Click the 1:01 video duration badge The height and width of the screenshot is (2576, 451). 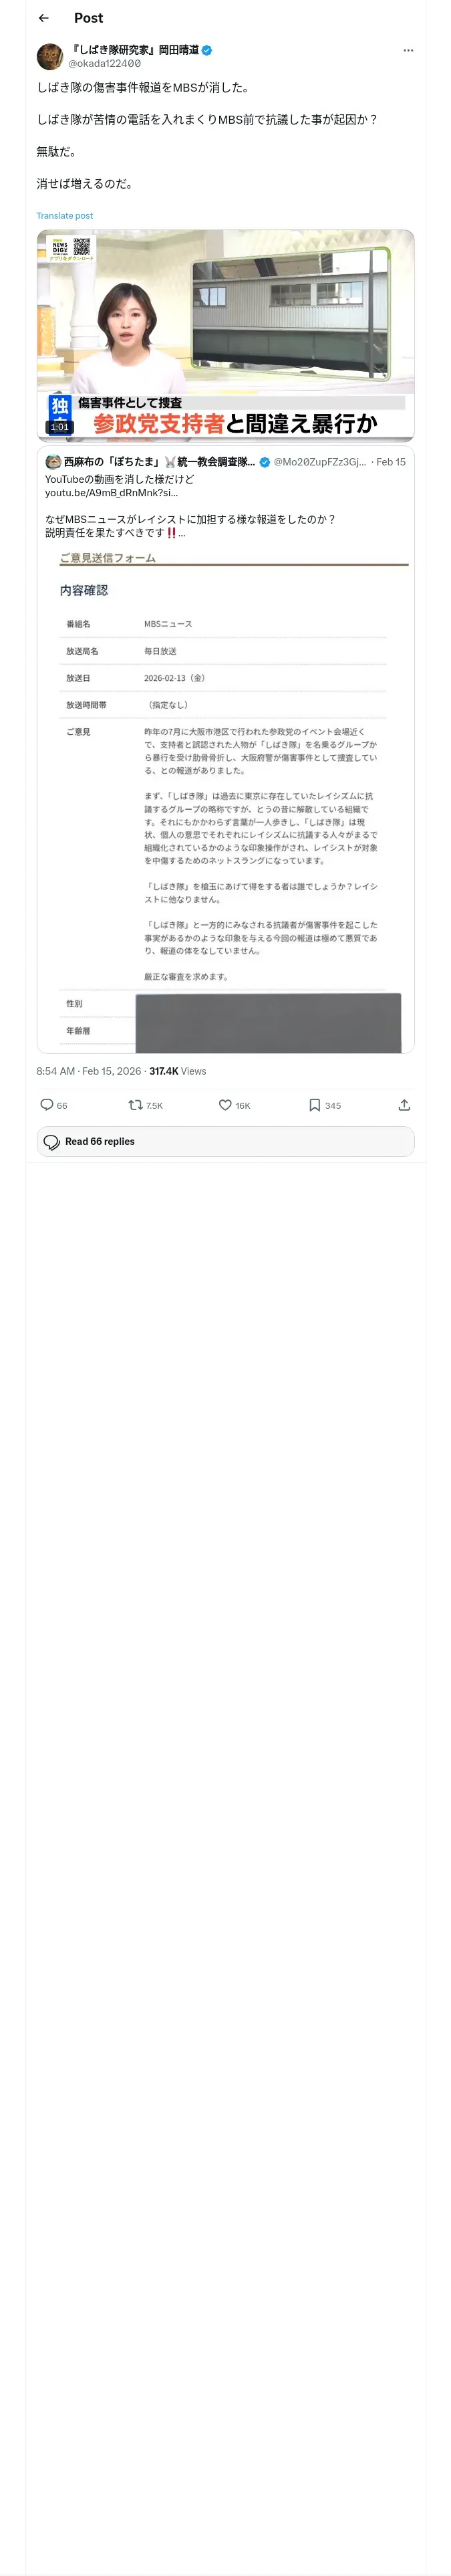coord(59,427)
